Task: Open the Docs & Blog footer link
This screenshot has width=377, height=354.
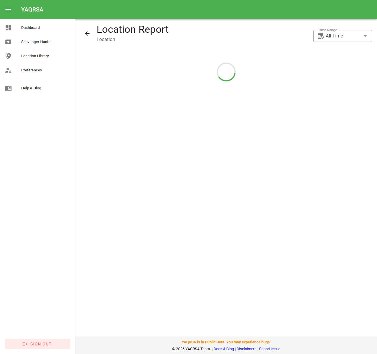Action: coord(224,349)
